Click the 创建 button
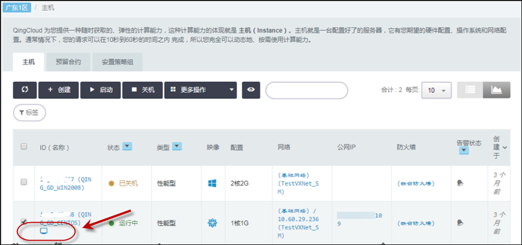The image size is (522, 245). [59, 90]
